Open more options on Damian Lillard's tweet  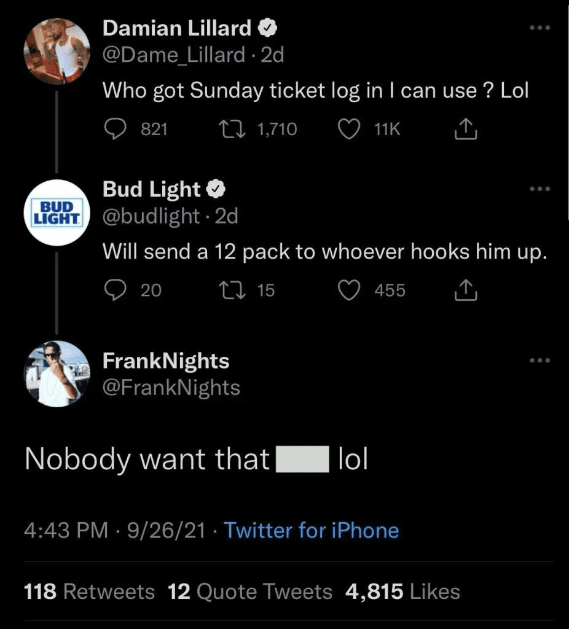(x=540, y=28)
